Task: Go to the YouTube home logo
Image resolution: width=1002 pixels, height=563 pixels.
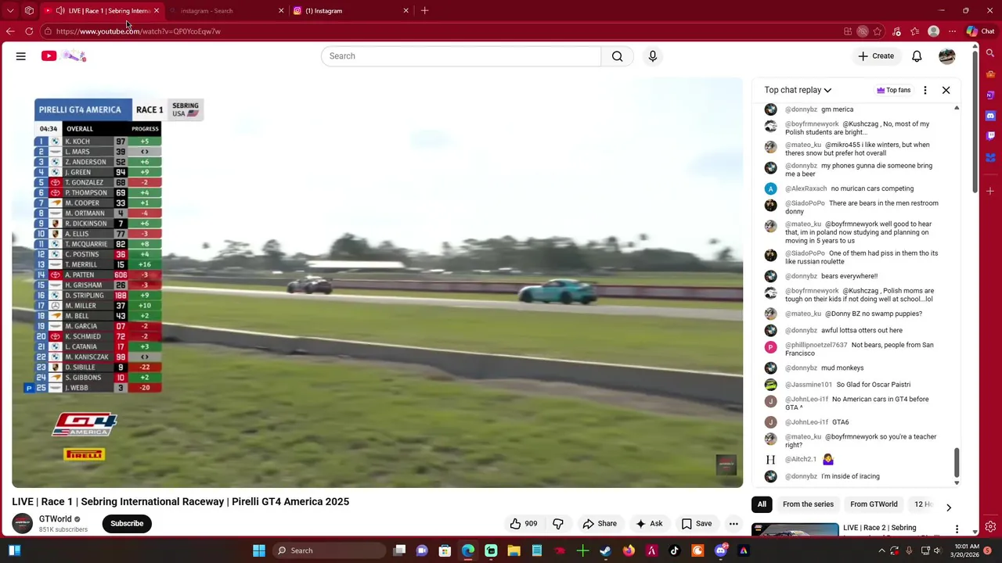Action: 63,56
